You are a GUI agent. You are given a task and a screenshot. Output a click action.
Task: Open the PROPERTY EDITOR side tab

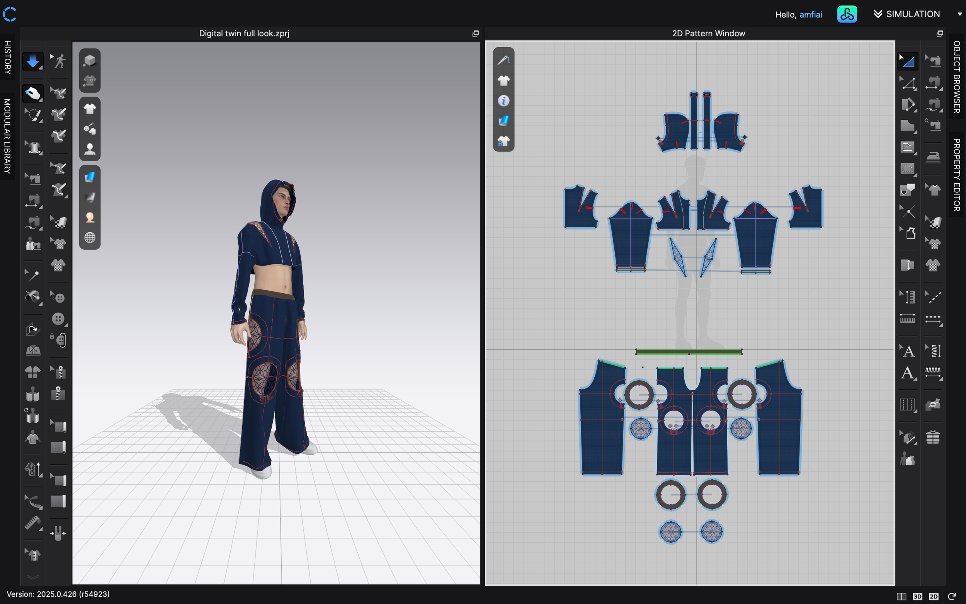(957, 175)
